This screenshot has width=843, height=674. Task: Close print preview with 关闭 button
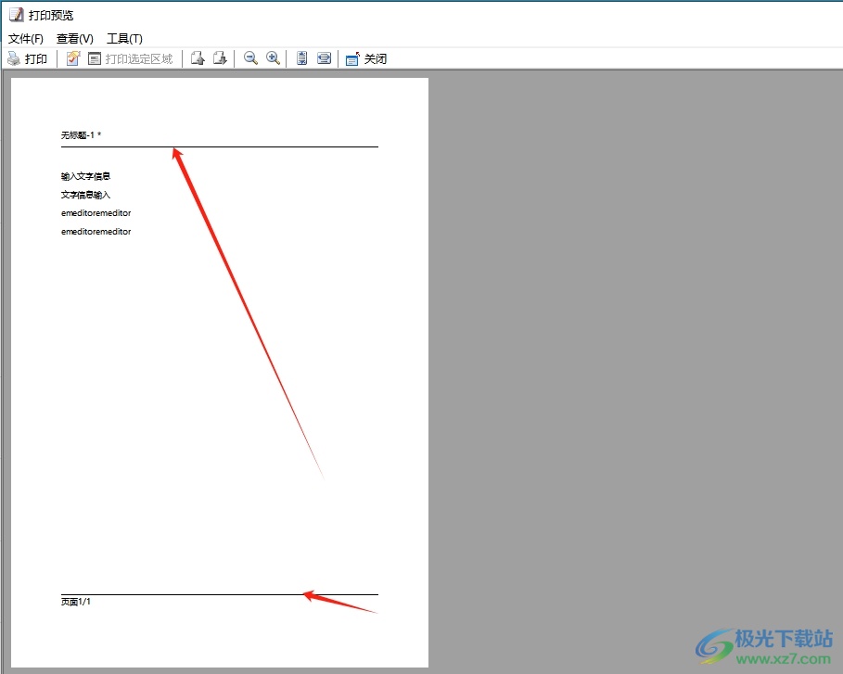366,58
